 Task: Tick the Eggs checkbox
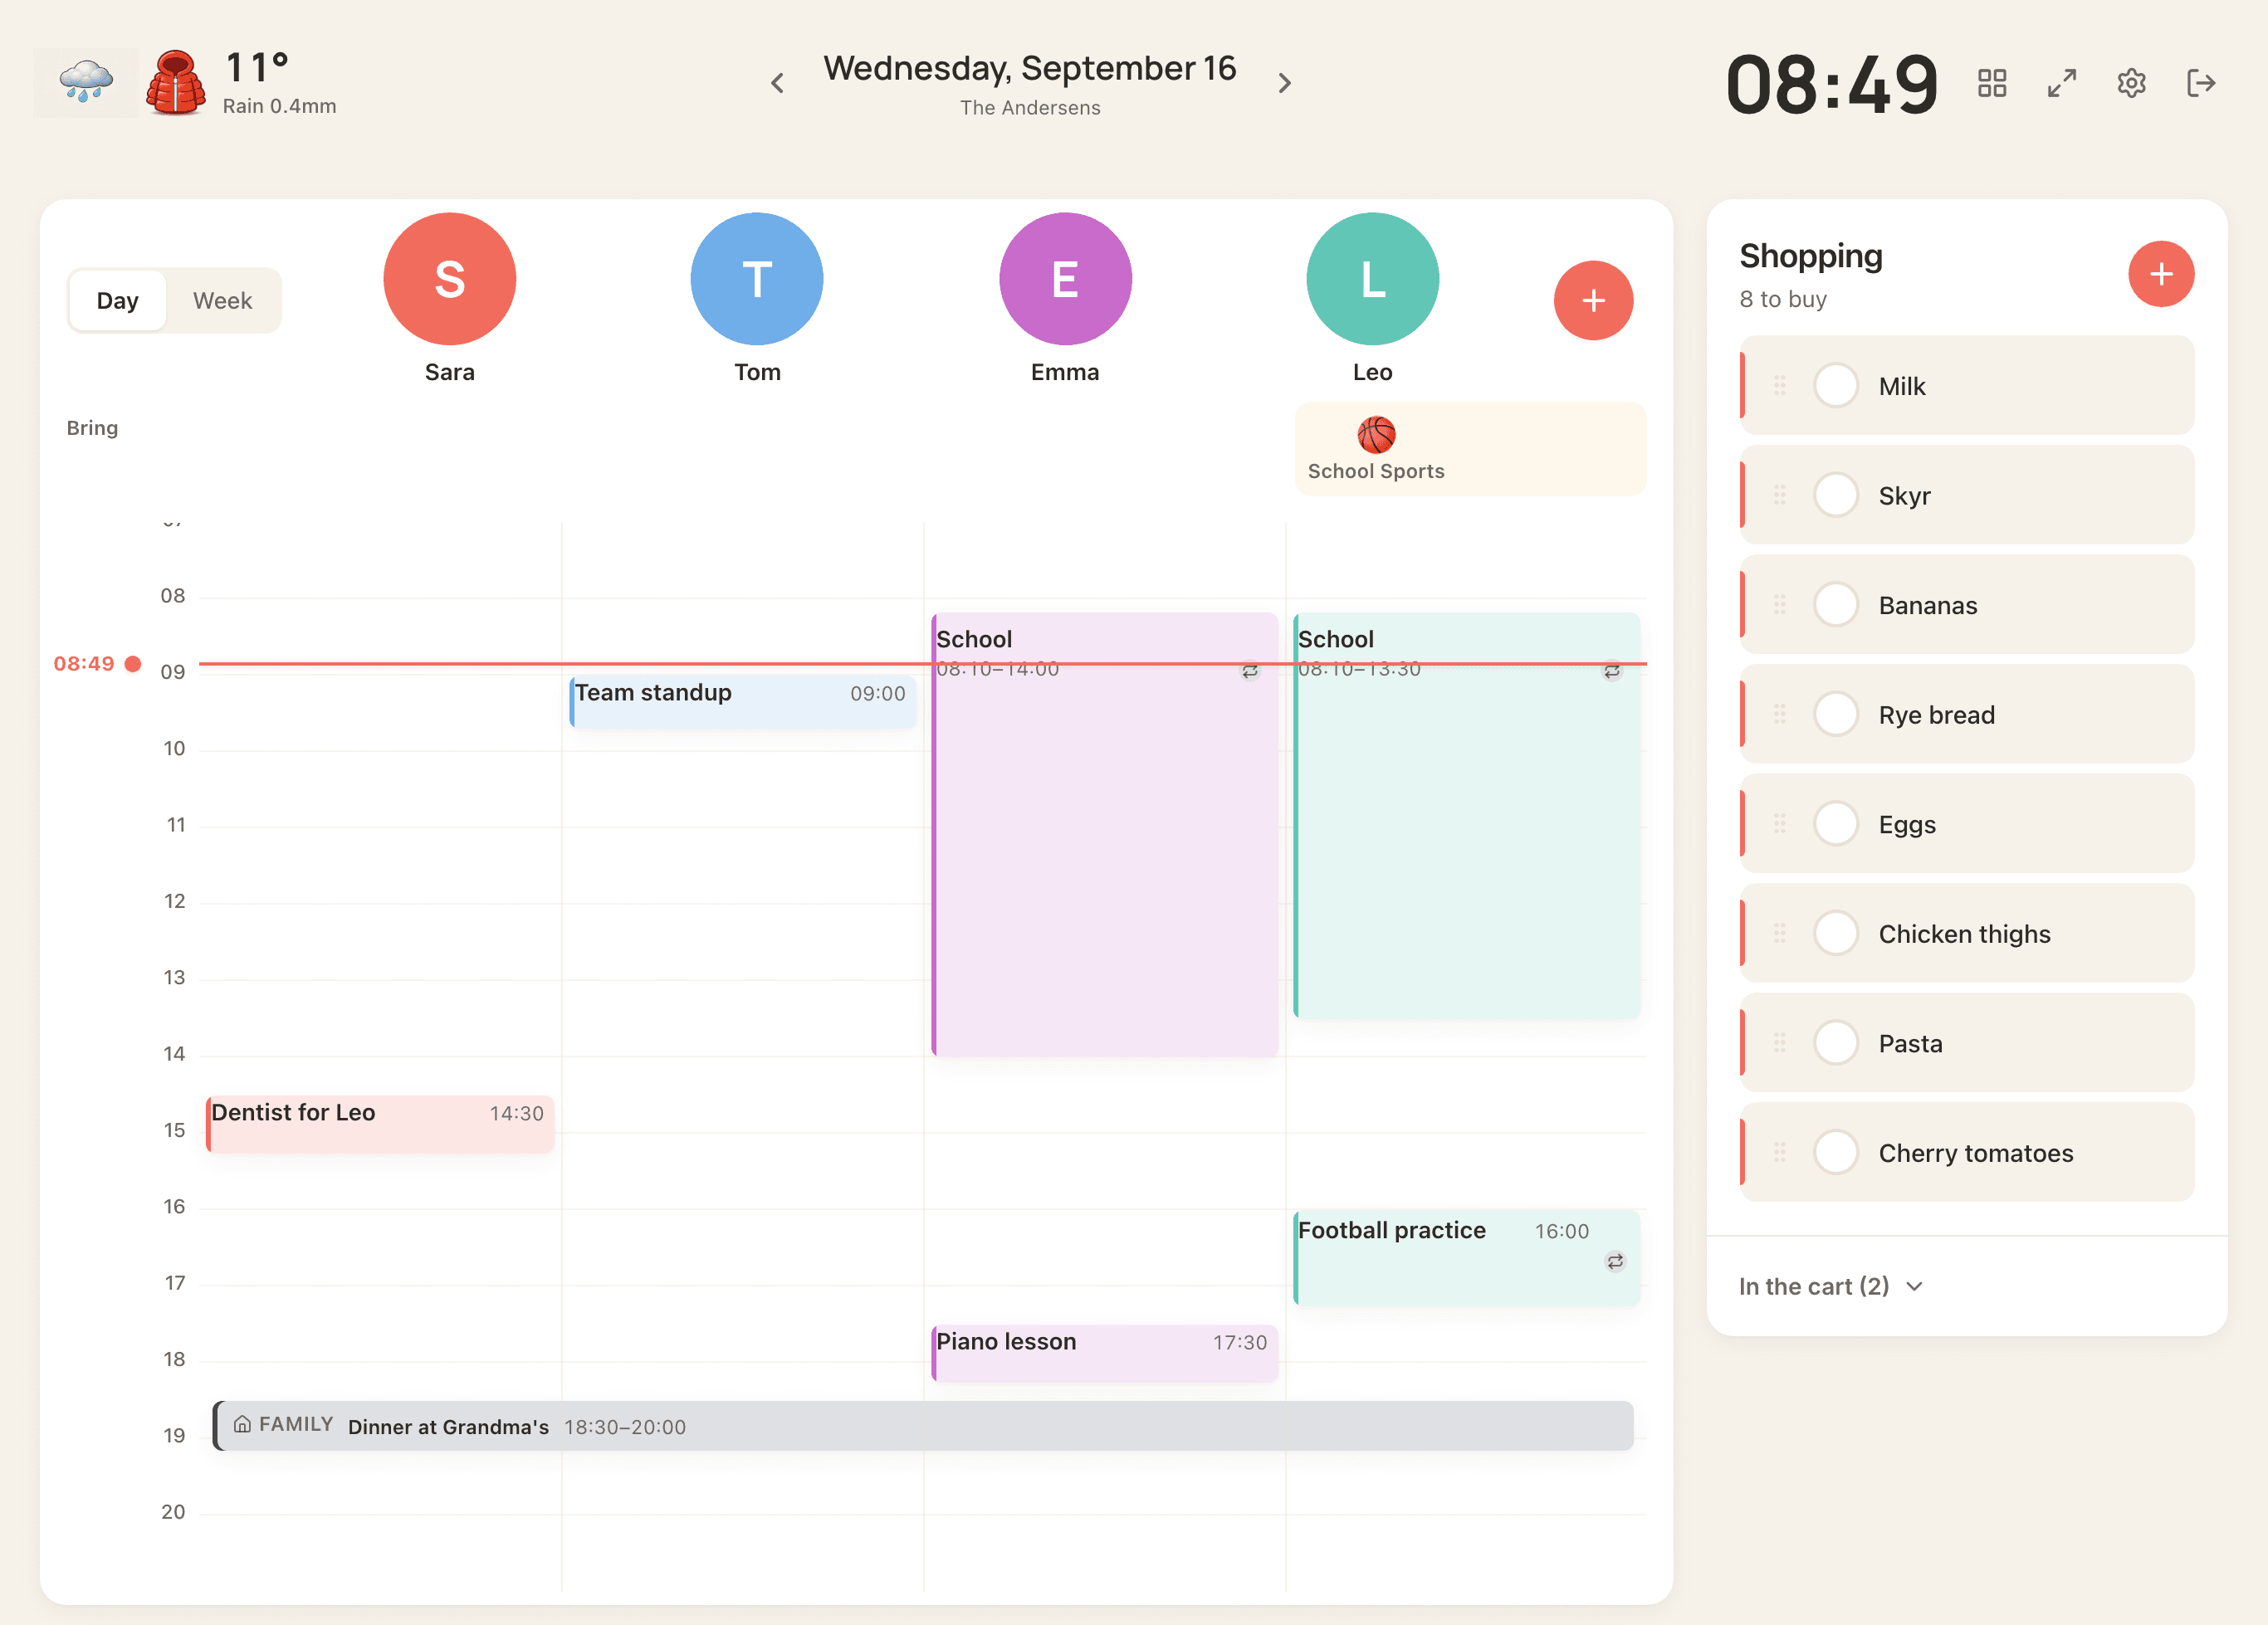pyautogui.click(x=1836, y=824)
